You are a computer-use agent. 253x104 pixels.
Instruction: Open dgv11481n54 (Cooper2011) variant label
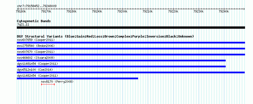coord(38,64)
